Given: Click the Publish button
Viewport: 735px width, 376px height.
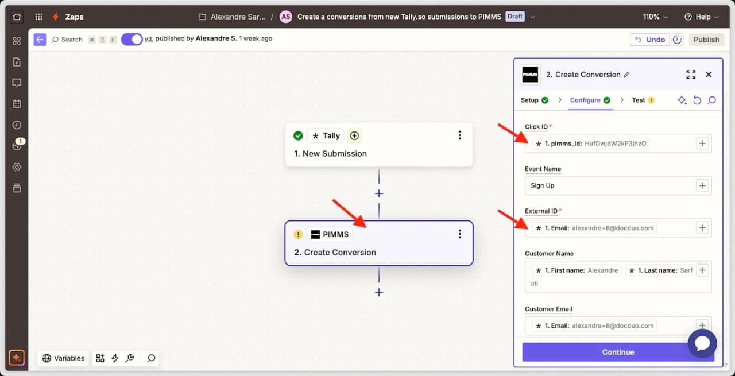Looking at the screenshot, I should 706,40.
